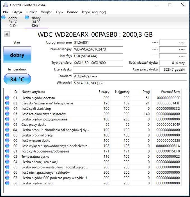Click the power-on count value 814 razy
The image size is (190, 197).
pyautogui.click(x=173, y=63)
